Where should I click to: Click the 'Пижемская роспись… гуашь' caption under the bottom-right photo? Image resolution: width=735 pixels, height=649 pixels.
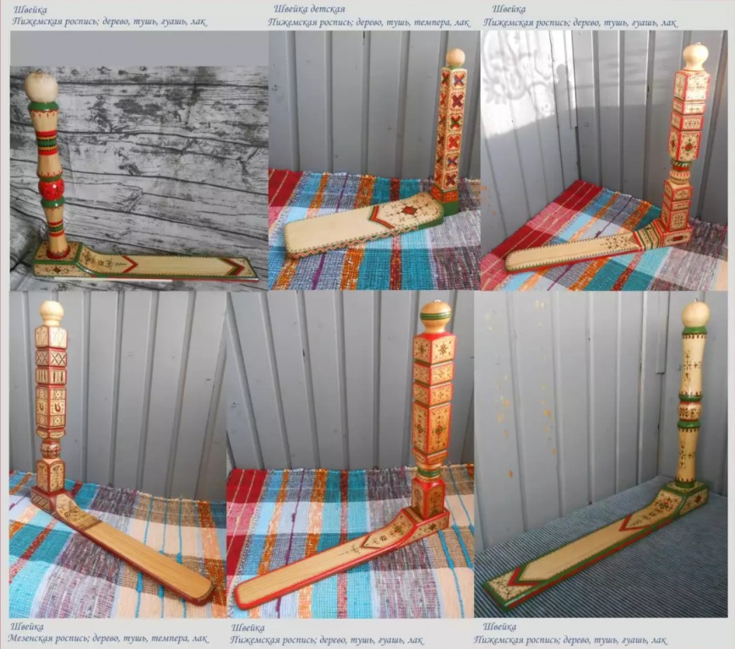(x=570, y=640)
